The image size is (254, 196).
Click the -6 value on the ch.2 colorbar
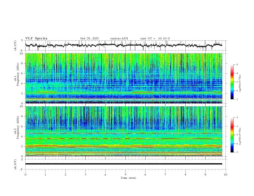pyautogui.click(x=236, y=143)
